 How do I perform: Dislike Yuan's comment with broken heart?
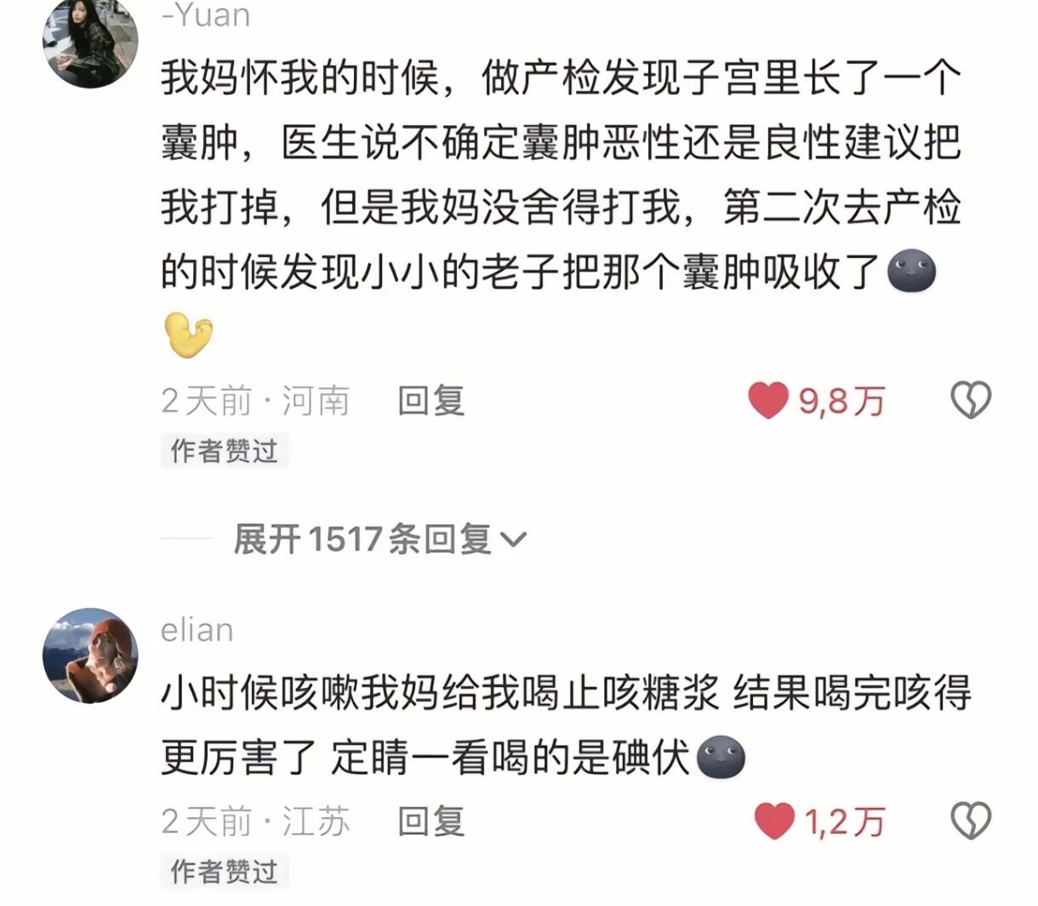(971, 400)
